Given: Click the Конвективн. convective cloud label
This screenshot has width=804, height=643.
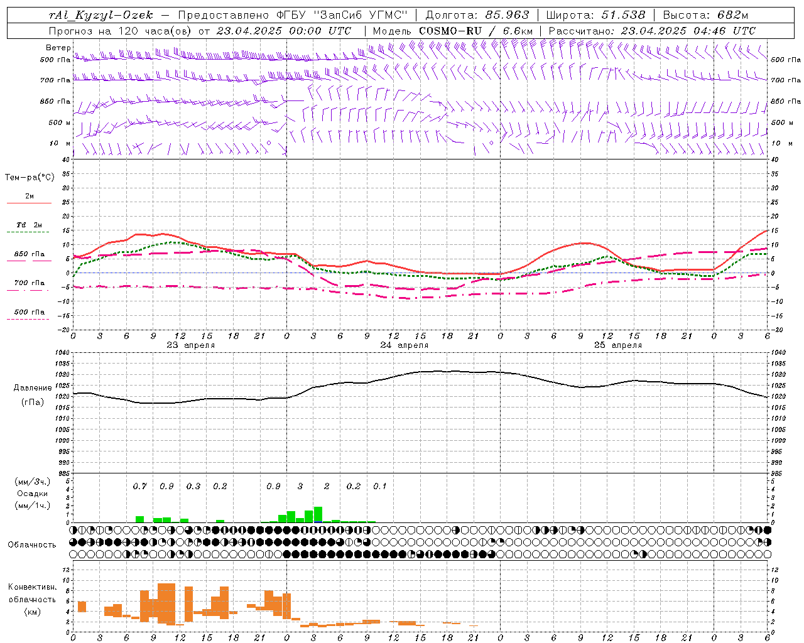Looking at the screenshot, I should [32, 587].
